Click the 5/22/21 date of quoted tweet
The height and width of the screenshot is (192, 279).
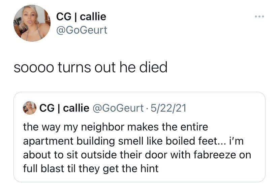(168, 108)
